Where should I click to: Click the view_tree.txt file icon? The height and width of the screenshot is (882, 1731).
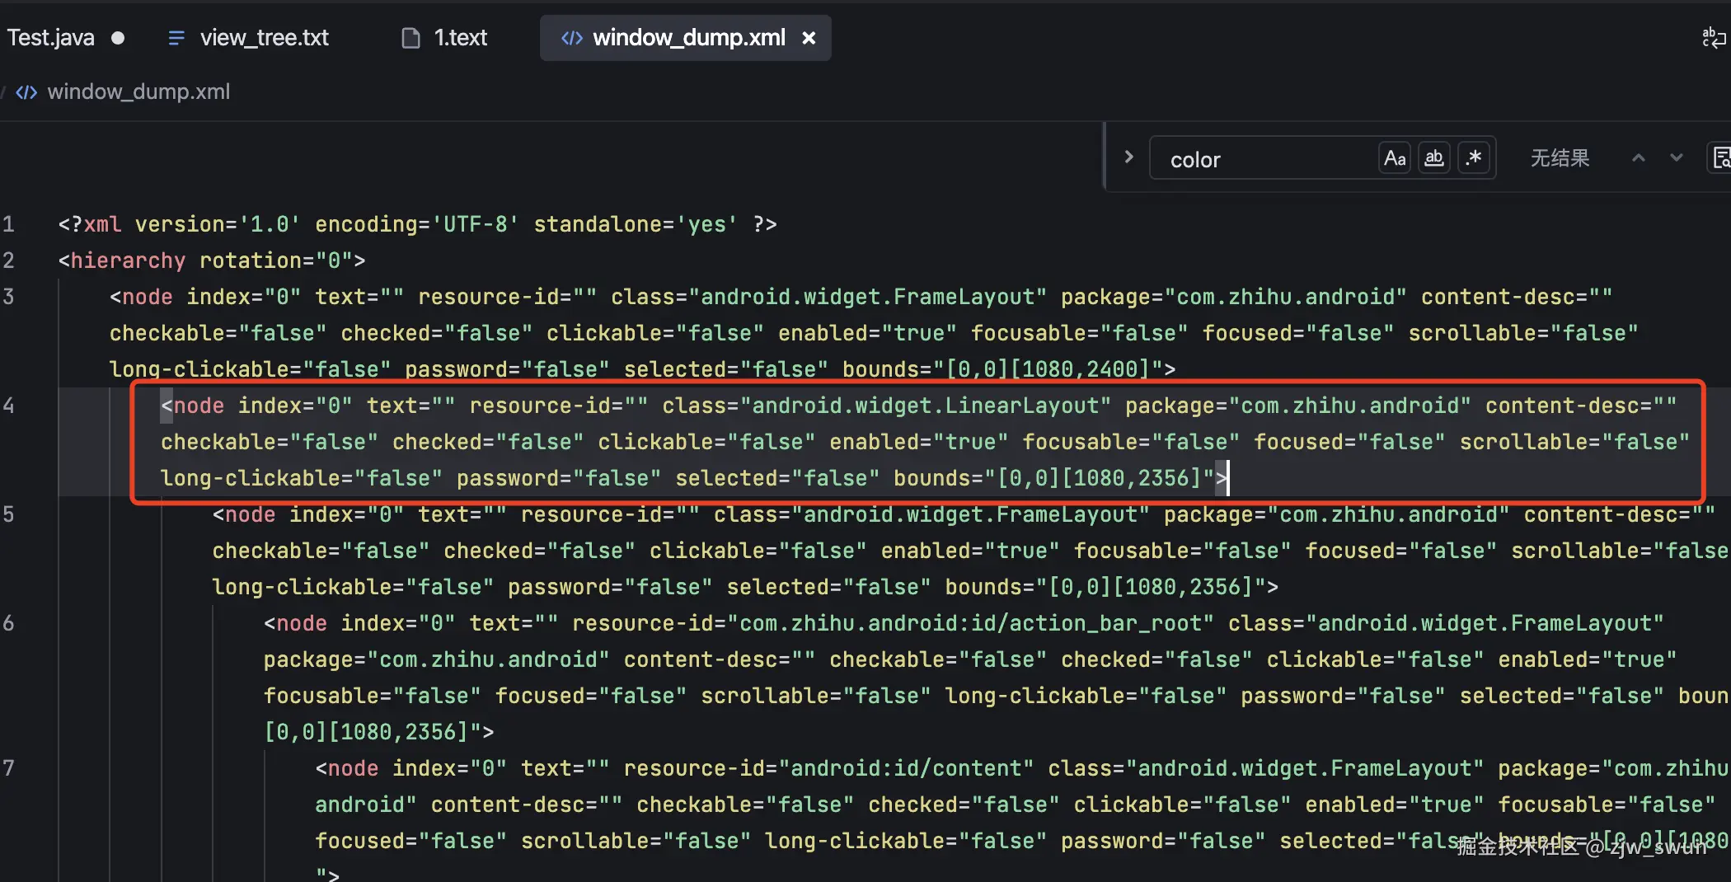tap(176, 38)
